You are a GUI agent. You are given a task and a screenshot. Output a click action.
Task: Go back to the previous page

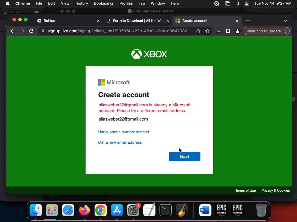13,31
